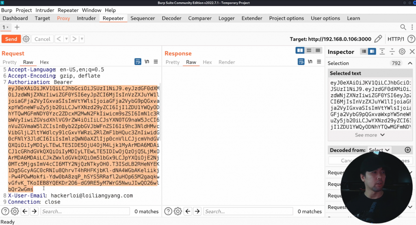Open Decoded from Select dropdown
Screen dimensions: 416x225
379,150
